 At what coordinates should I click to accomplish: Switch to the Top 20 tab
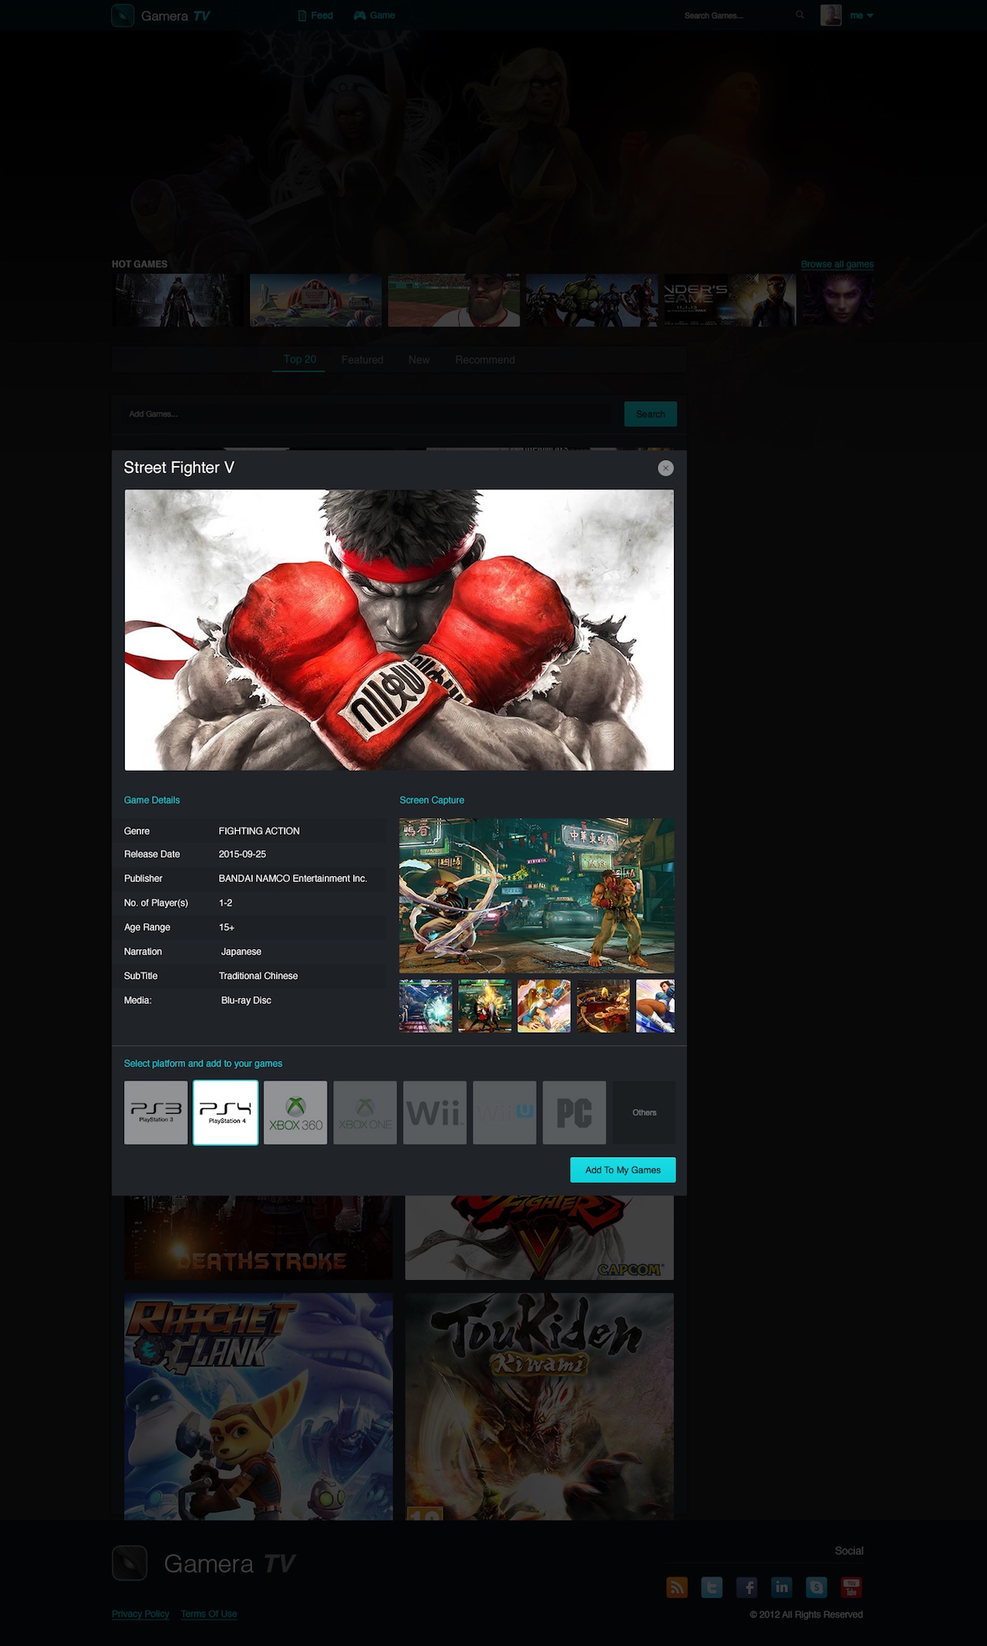tap(299, 360)
